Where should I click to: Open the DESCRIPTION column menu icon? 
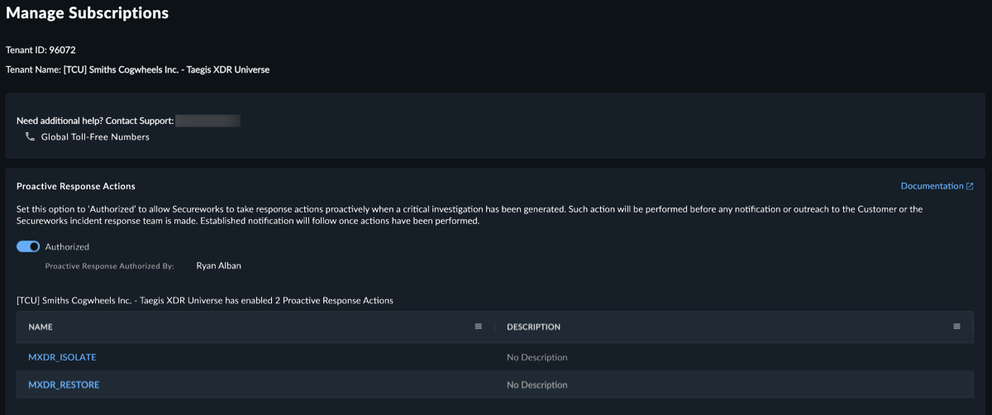pyautogui.click(x=956, y=327)
